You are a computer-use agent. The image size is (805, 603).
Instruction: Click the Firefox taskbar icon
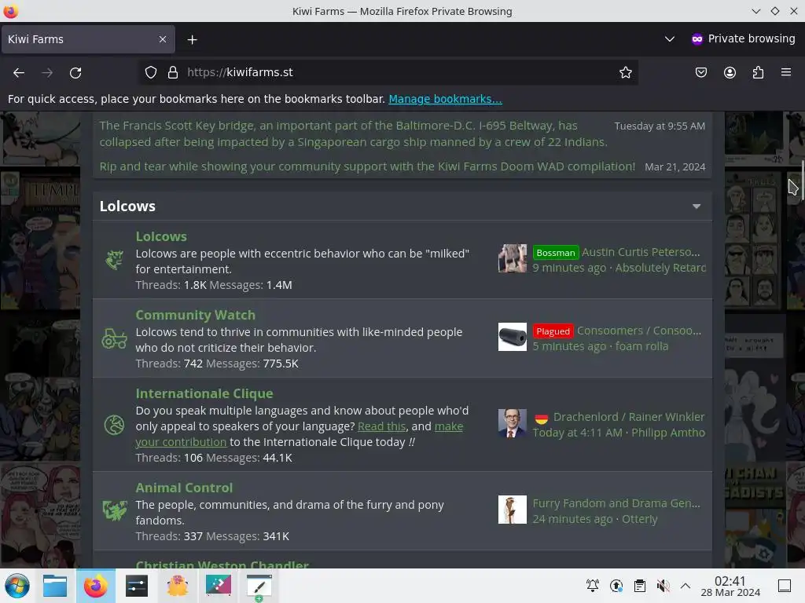click(x=95, y=586)
